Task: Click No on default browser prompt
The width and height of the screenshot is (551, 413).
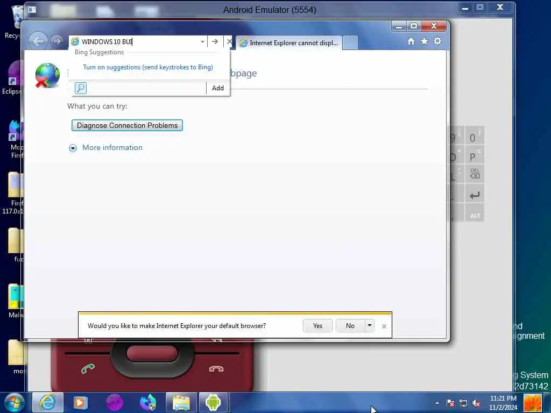Action: (x=350, y=326)
